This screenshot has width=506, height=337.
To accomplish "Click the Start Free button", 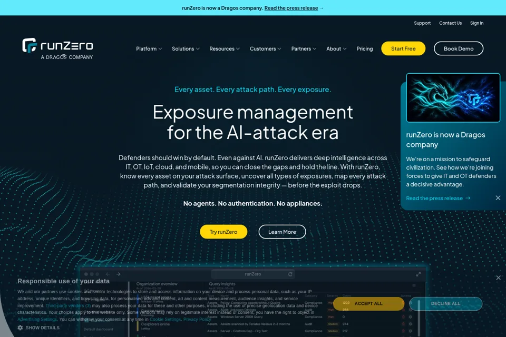I will pos(403,48).
